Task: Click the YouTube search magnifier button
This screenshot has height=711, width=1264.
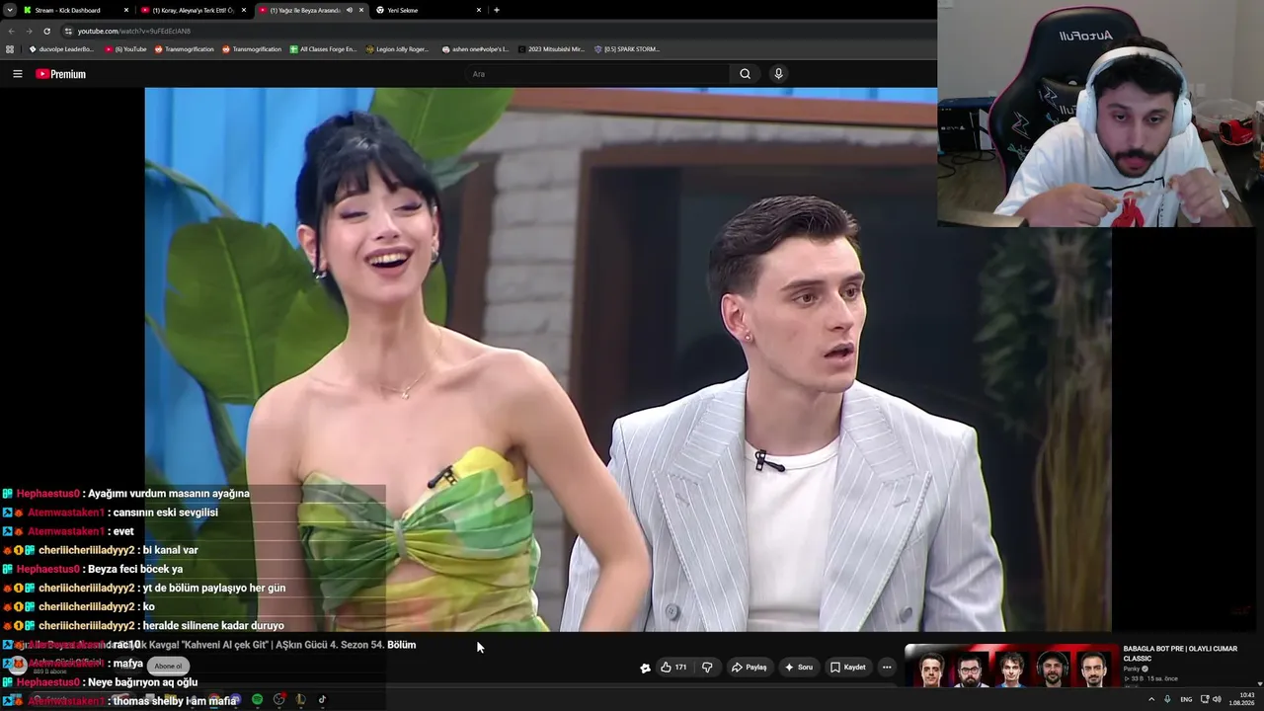Action: tap(745, 74)
